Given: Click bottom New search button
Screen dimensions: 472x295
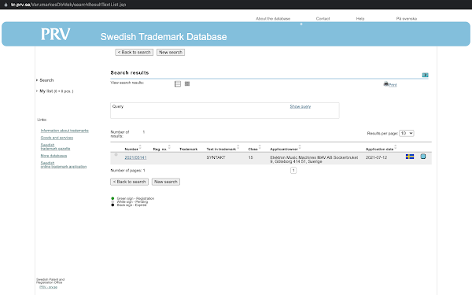Looking at the screenshot, I should click(x=166, y=182).
